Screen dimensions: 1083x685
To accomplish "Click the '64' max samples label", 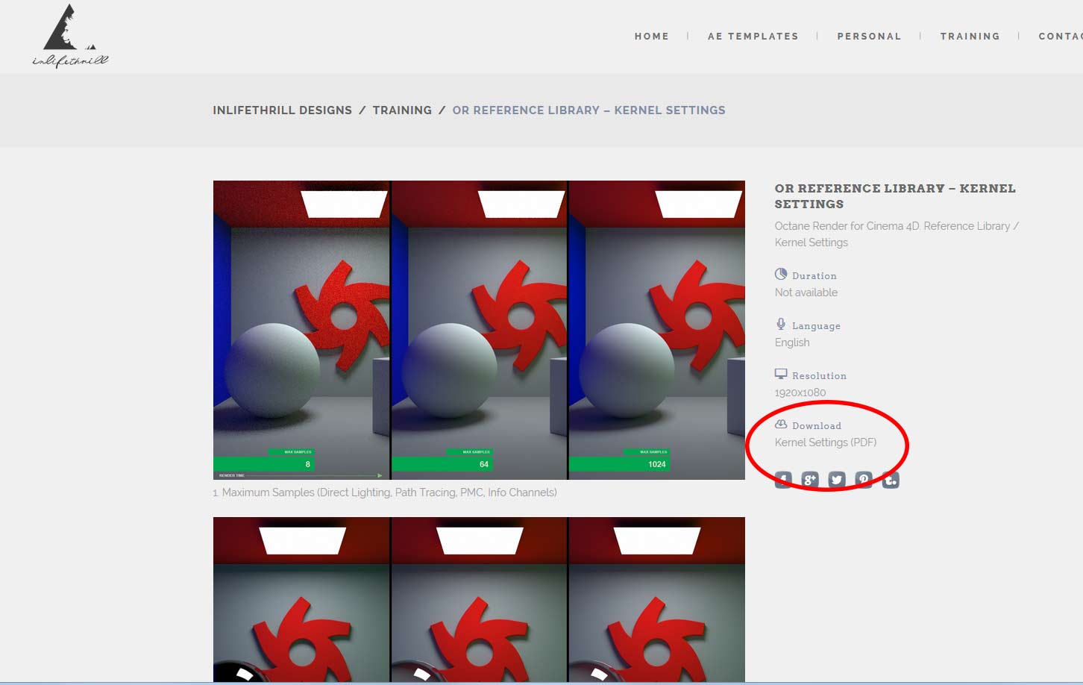I will (x=484, y=464).
